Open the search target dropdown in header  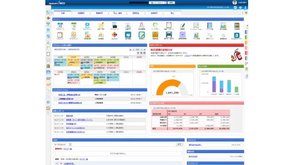[x=157, y=3]
